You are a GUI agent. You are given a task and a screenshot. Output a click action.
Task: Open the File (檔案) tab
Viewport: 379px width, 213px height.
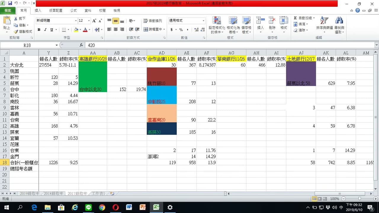(x=8, y=10)
